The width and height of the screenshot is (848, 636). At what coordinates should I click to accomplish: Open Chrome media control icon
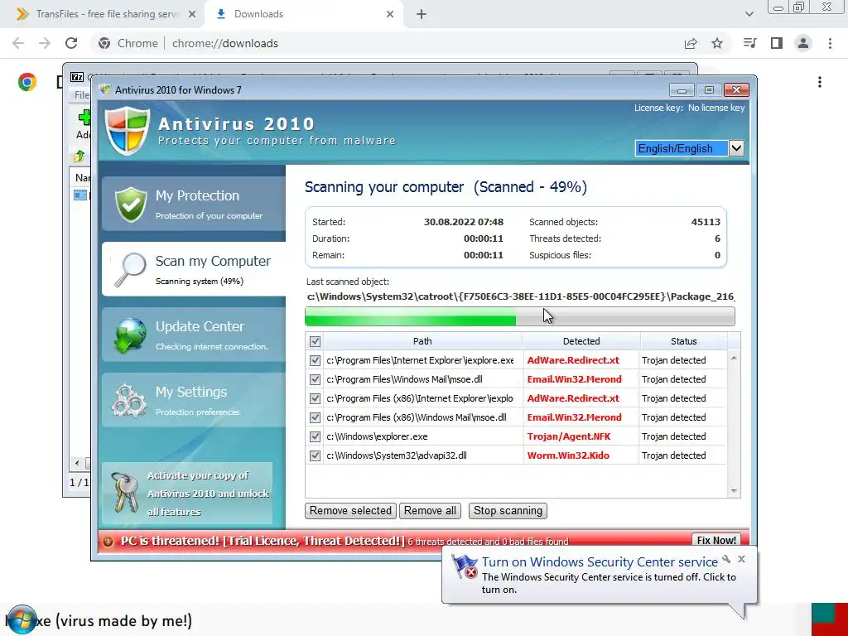749,43
